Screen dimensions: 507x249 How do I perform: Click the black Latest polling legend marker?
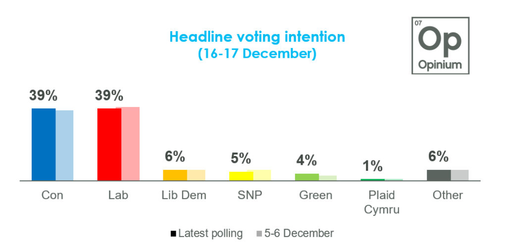[x=173, y=233]
